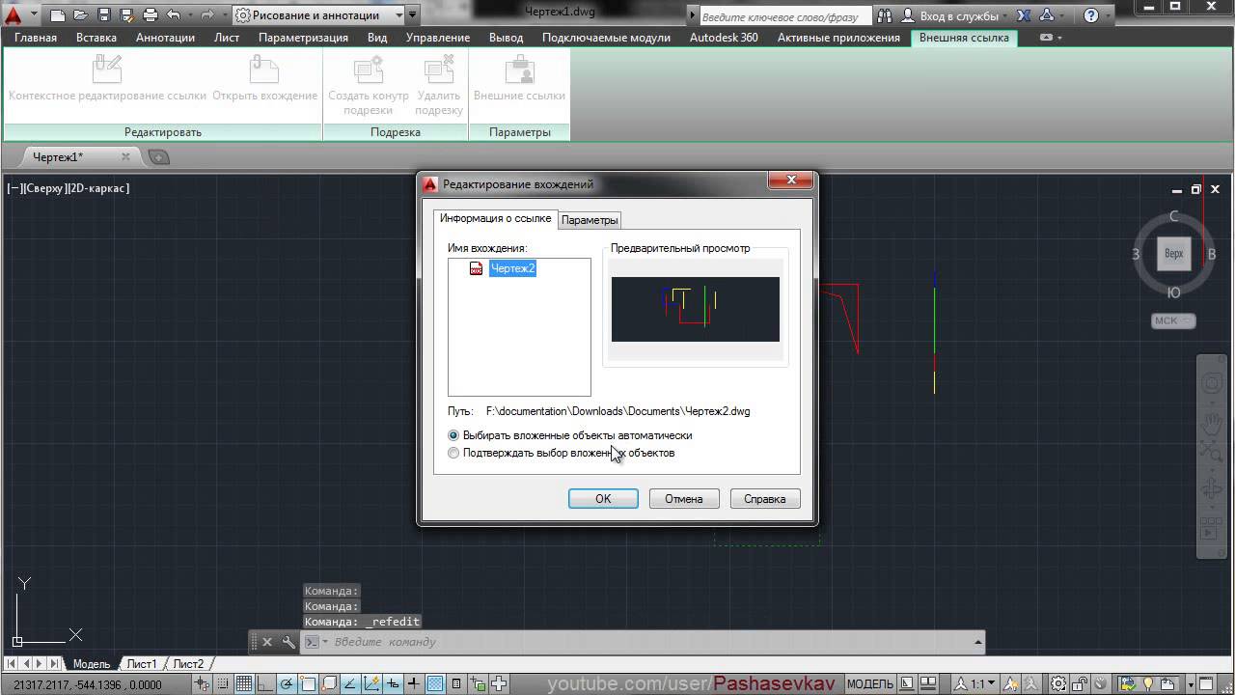This screenshot has height=695, width=1235.
Task: Switch to the Лист1 layout tab
Action: pos(142,664)
